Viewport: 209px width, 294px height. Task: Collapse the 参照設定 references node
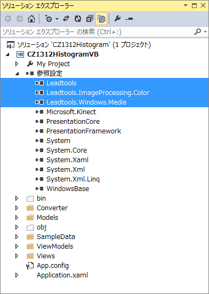click(x=17, y=74)
